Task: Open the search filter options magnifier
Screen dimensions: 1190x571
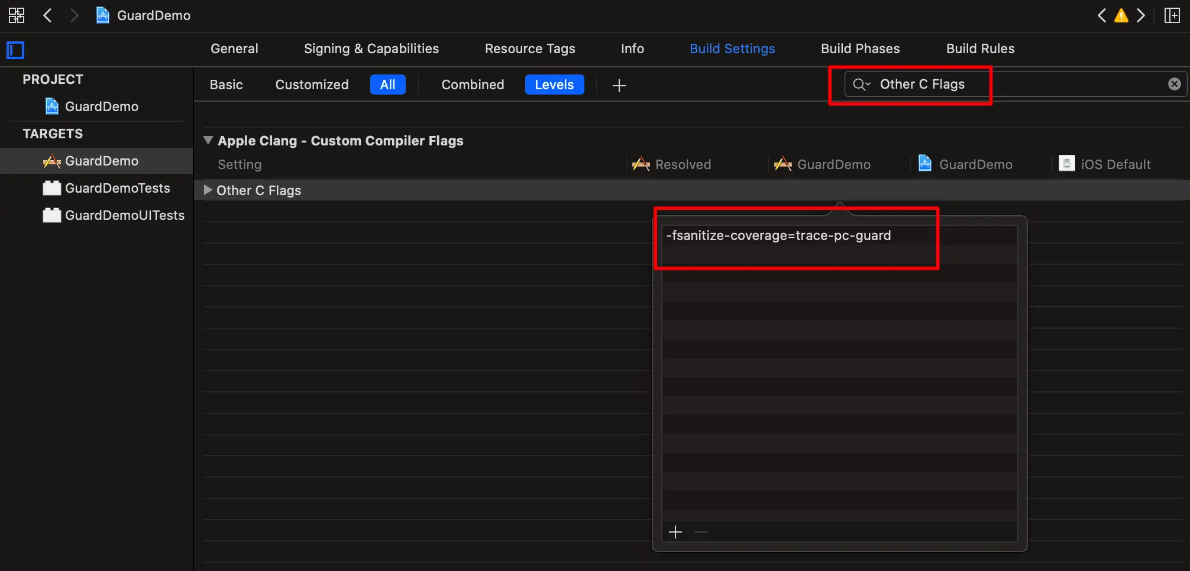Action: pyautogui.click(x=861, y=85)
